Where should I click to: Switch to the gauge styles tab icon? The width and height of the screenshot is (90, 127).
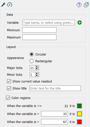(x=10, y=5)
